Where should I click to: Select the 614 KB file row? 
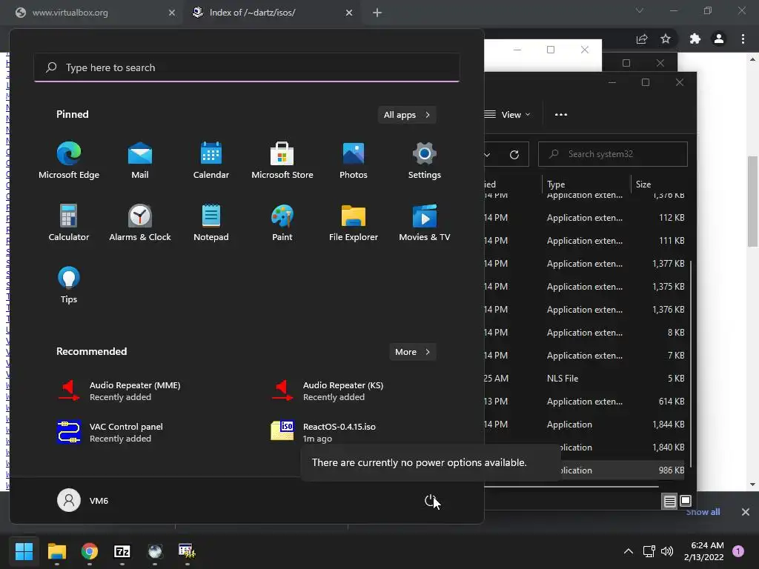point(585,401)
